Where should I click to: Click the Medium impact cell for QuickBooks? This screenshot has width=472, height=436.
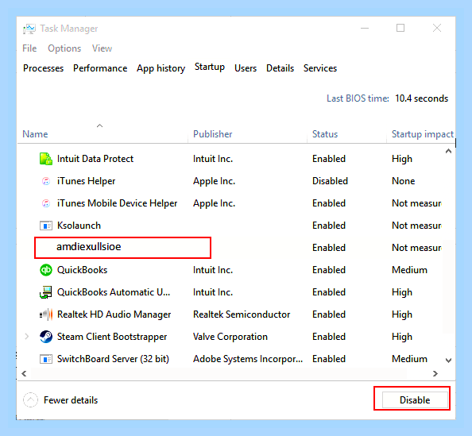pos(409,270)
